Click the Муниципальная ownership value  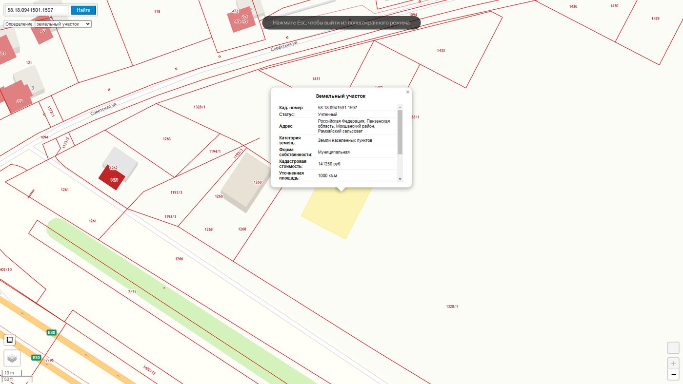point(334,152)
